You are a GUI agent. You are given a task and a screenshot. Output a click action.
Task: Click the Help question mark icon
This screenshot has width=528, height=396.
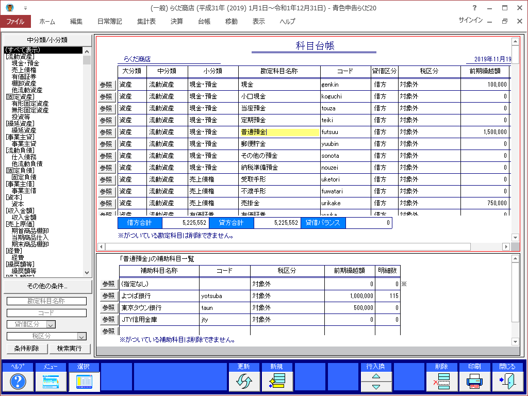[x=18, y=382]
